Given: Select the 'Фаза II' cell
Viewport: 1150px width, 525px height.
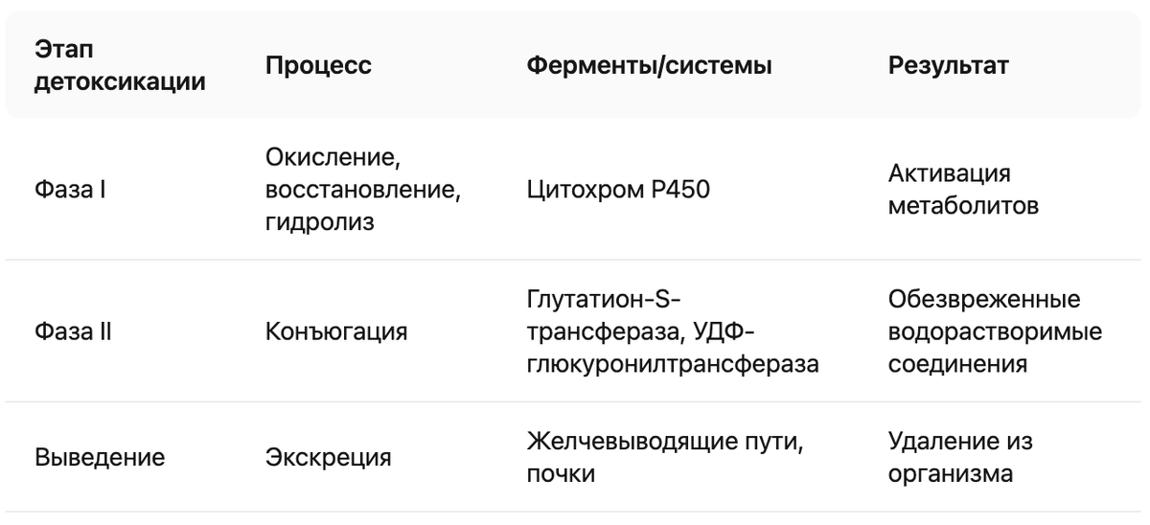Looking at the screenshot, I should (73, 331).
